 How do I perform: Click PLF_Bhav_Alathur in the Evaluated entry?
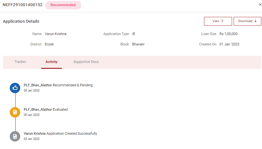click(38, 109)
